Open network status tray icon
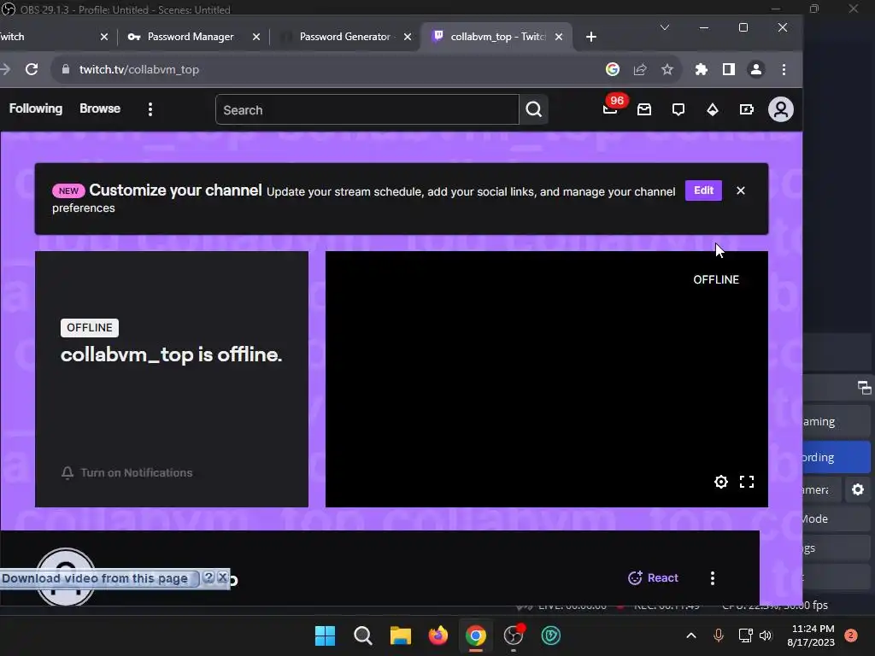This screenshot has height=656, width=875. click(745, 635)
